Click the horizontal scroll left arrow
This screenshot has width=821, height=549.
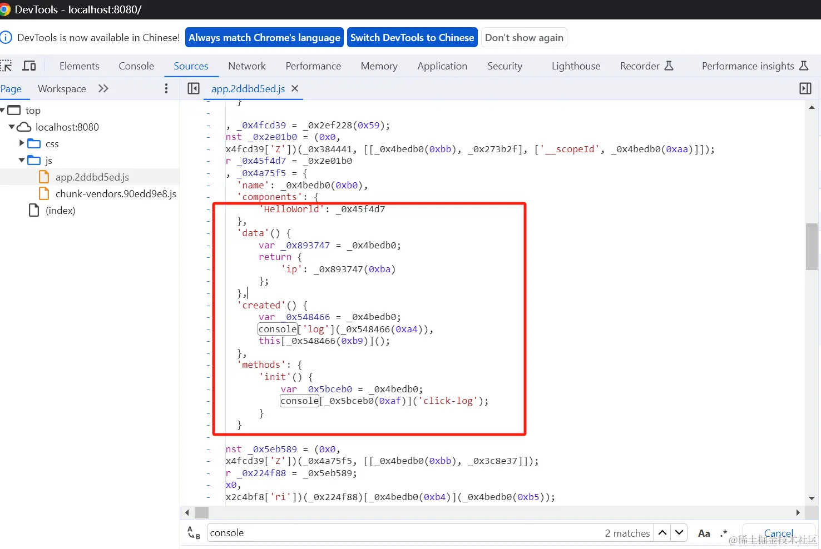click(187, 512)
